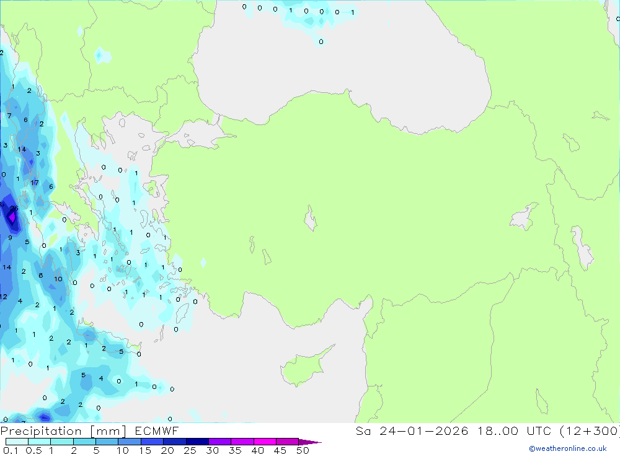Click the "10" map value beside the 8

click(x=58, y=279)
